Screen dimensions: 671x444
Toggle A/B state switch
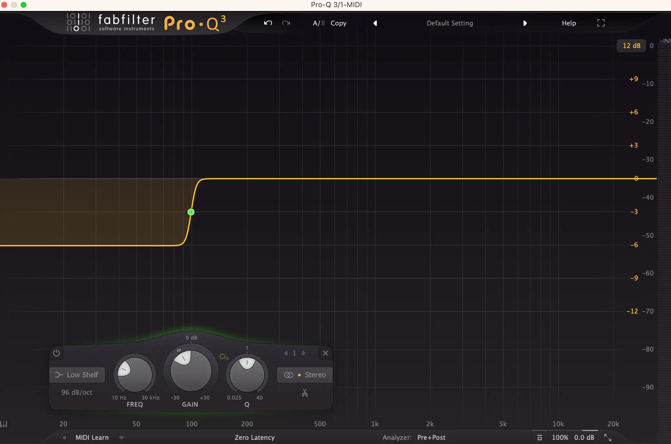click(319, 23)
